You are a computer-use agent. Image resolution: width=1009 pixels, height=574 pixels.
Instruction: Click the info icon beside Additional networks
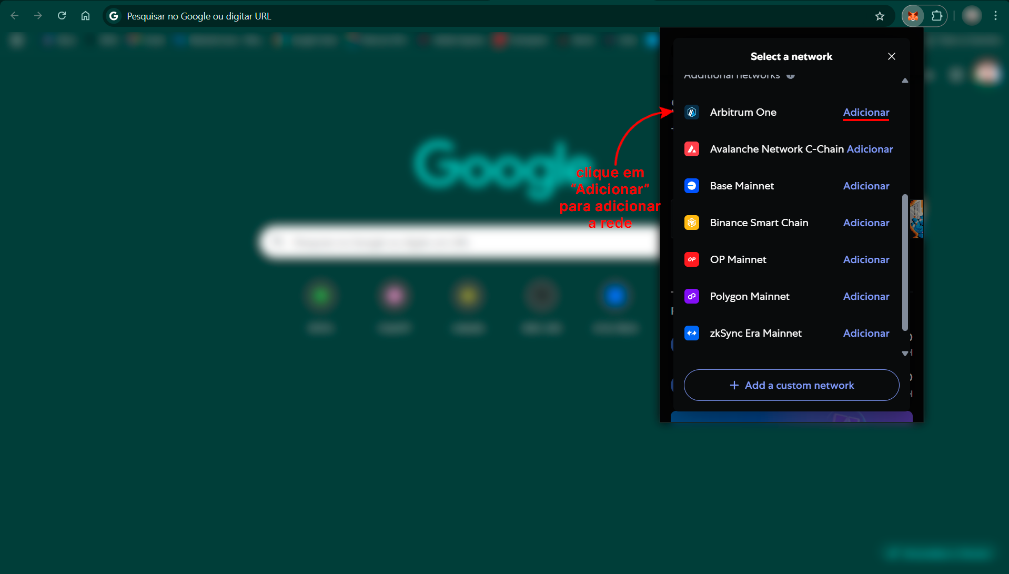pyautogui.click(x=790, y=76)
